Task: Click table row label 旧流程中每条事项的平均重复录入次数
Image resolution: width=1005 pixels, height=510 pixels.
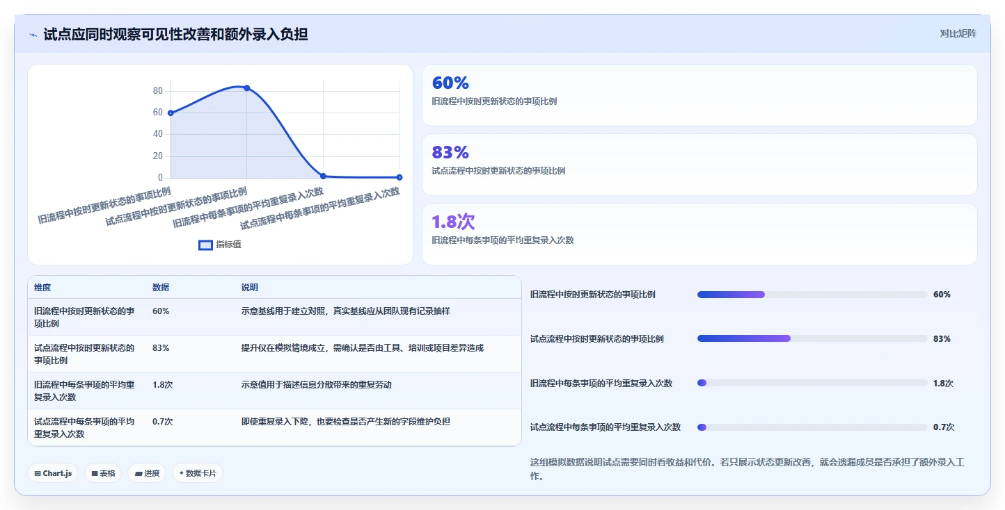Action: [84, 390]
